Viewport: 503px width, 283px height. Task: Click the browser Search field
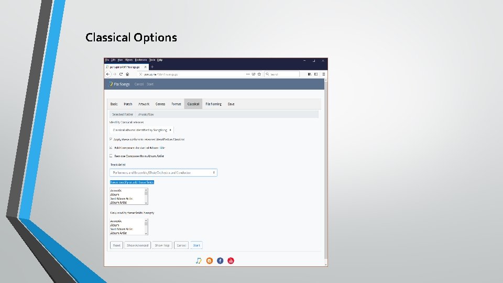point(282,74)
